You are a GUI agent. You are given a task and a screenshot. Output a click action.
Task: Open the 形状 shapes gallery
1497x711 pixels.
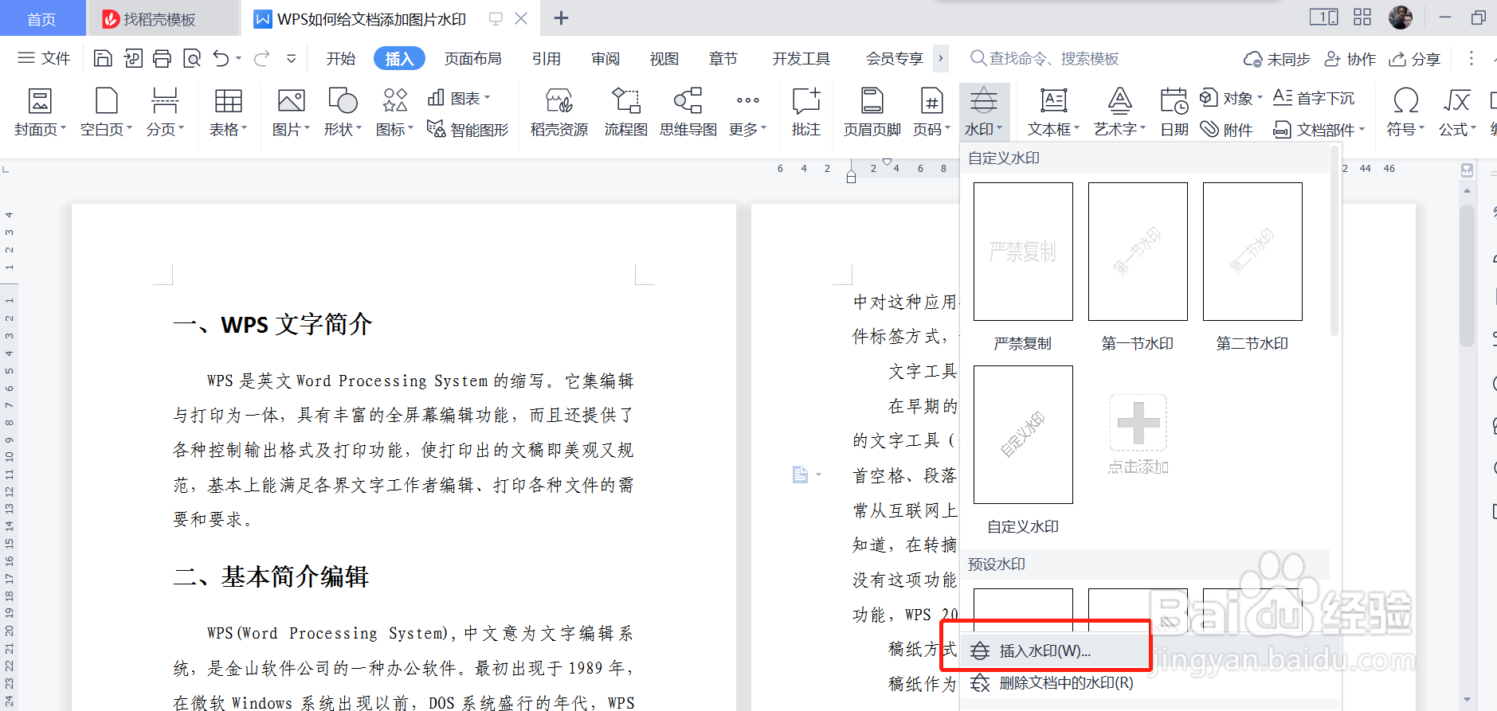(343, 111)
